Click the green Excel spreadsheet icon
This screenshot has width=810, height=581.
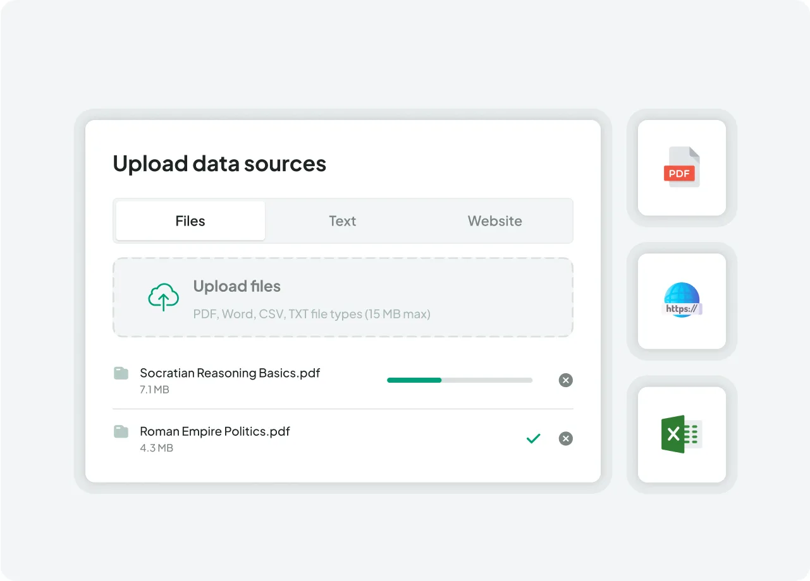pos(681,434)
